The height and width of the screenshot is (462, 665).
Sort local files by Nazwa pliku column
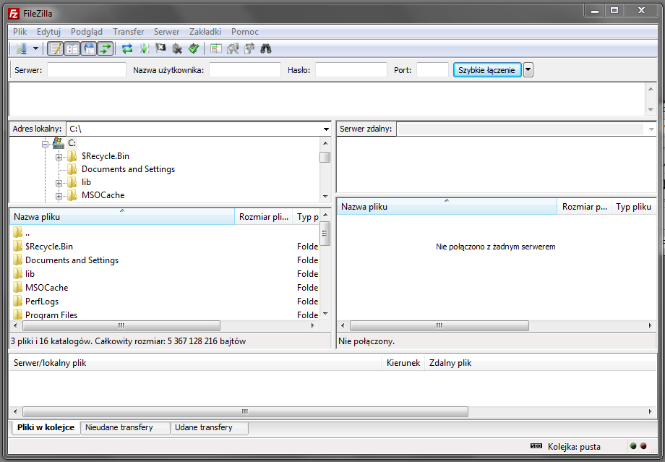122,217
